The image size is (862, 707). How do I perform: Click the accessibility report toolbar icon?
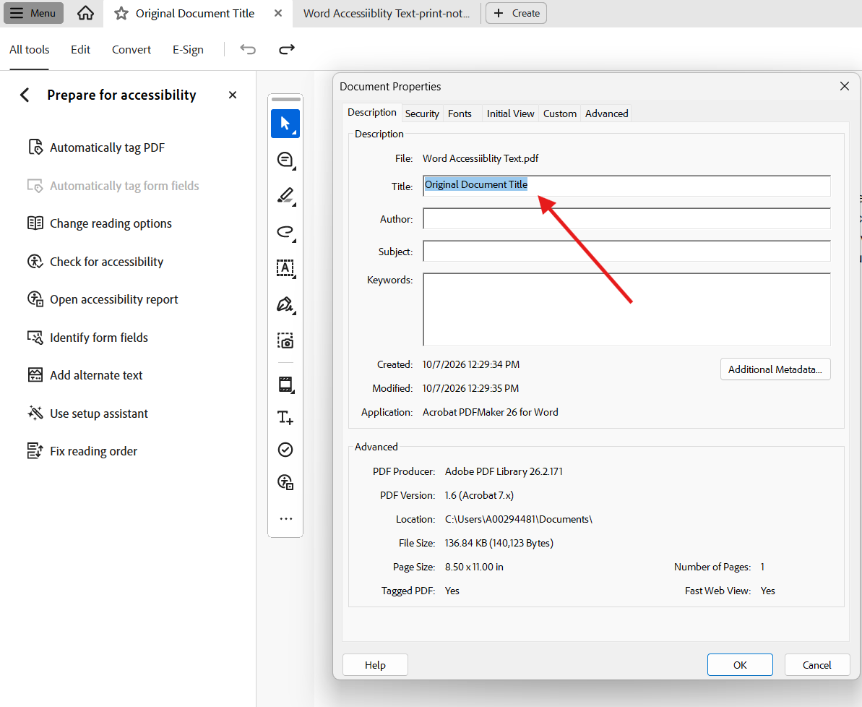(285, 482)
